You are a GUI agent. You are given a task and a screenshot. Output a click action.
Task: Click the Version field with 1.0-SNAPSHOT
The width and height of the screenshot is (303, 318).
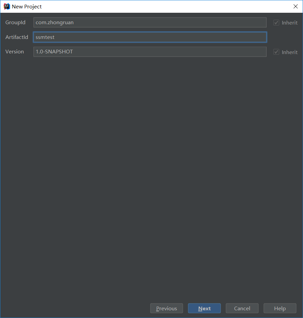click(x=150, y=52)
